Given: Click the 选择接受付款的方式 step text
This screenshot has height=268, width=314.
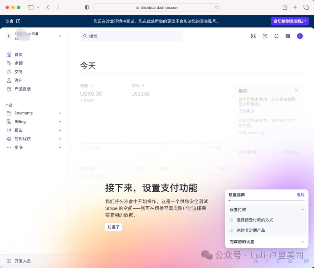Looking at the screenshot, I should pyautogui.click(x=255, y=220).
